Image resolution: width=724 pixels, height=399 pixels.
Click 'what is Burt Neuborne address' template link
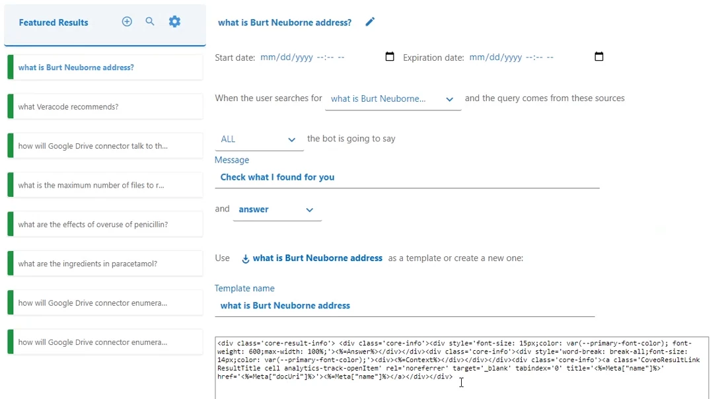[317, 258]
